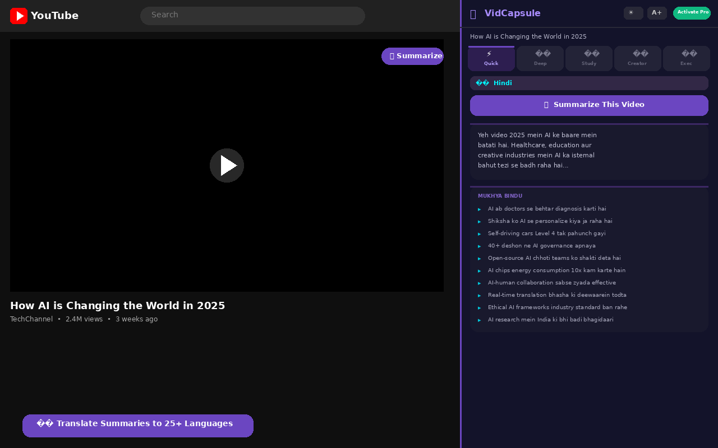This screenshot has width=718, height=448.
Task: Click the TechChannel channel name
Action: pos(31,319)
